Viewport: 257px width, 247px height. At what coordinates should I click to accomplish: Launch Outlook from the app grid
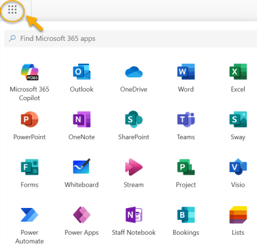click(x=81, y=71)
